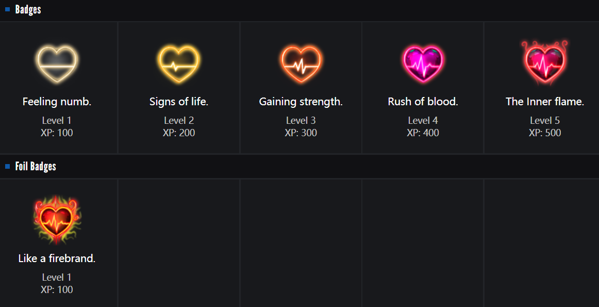Select the yellow Signs of life heart badge

179,64
